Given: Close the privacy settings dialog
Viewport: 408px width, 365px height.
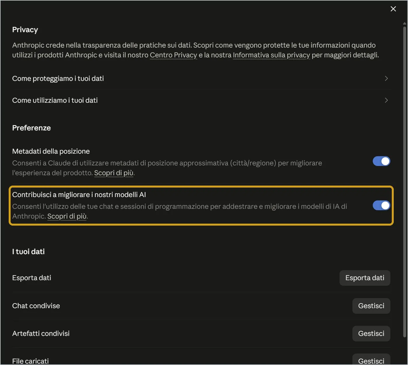Looking at the screenshot, I should 393,9.
